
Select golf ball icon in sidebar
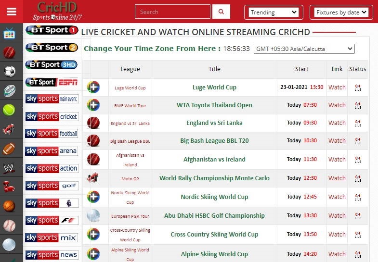[9, 245]
